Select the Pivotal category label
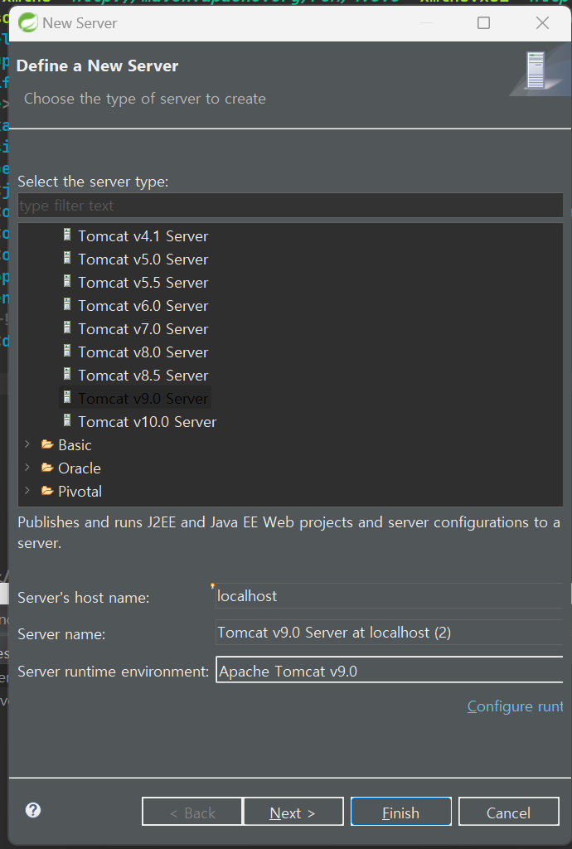Viewport: 572px width, 849px height. (x=80, y=492)
